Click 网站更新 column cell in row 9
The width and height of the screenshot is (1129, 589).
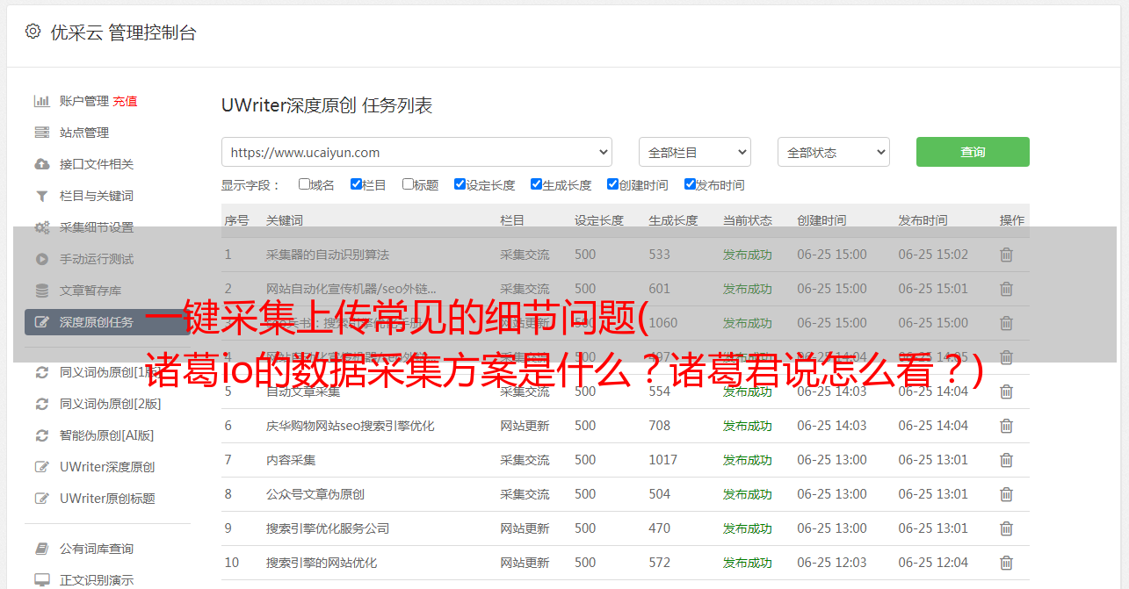coord(525,528)
